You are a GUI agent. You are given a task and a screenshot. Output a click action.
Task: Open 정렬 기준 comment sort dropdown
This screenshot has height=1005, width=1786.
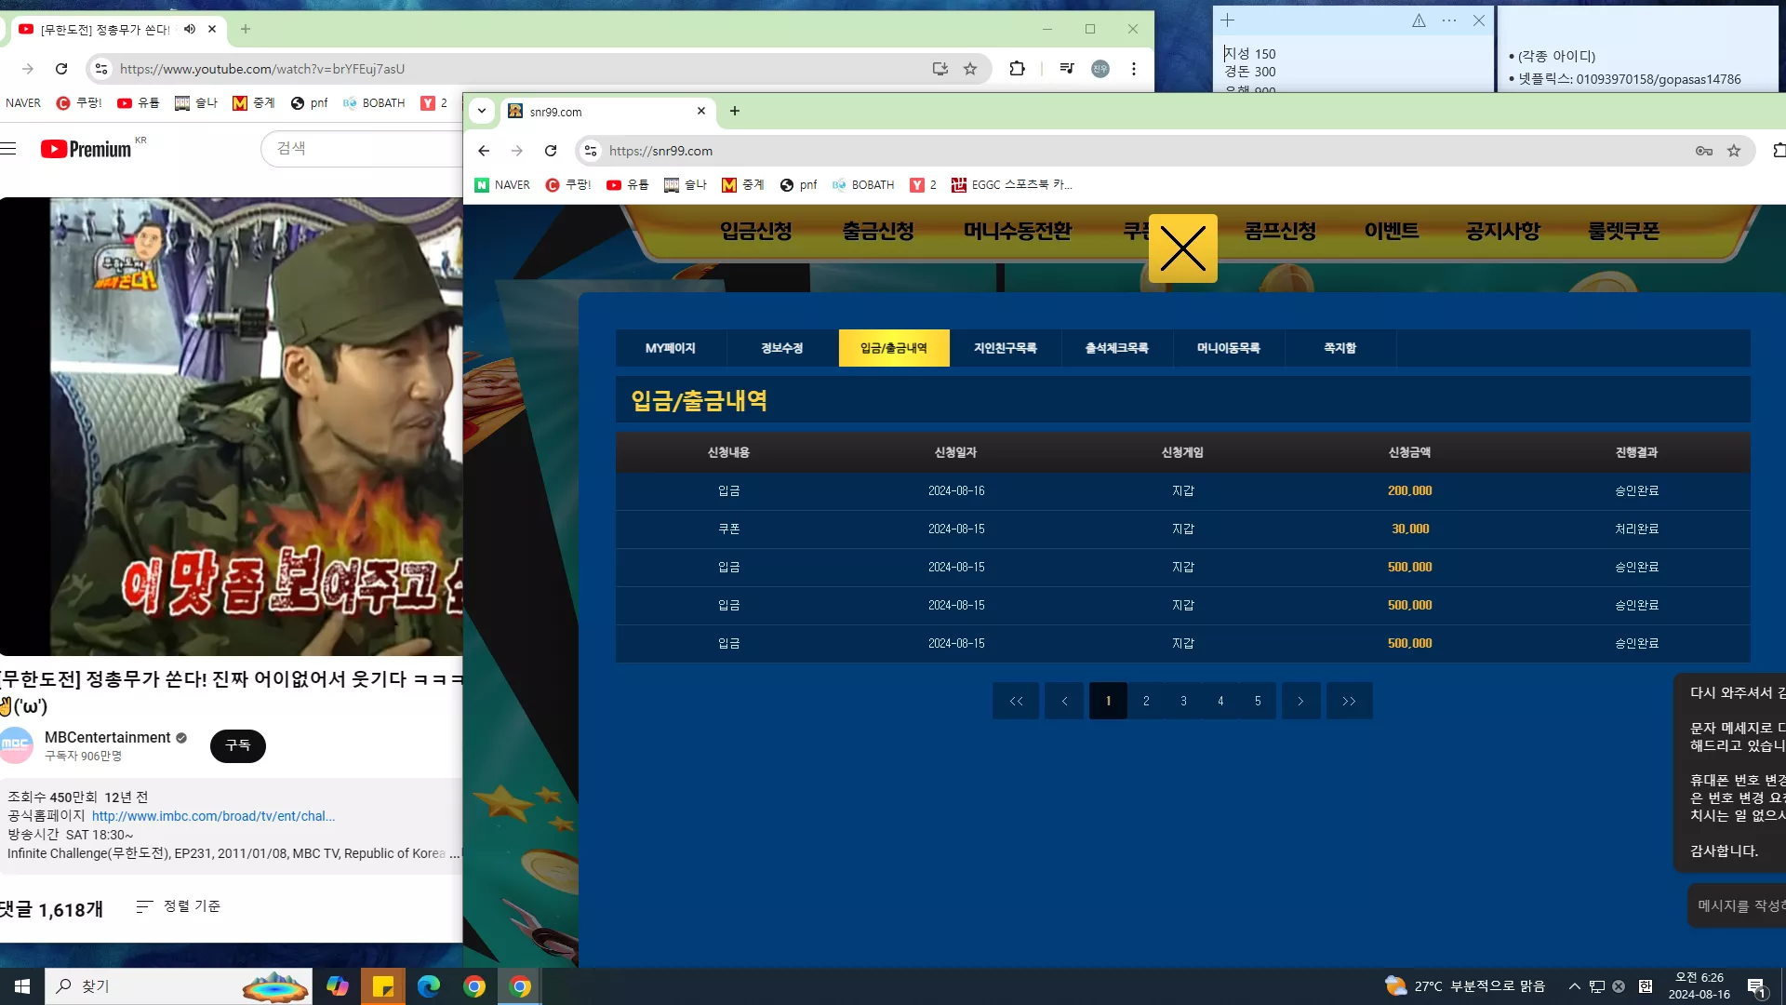pos(179,906)
